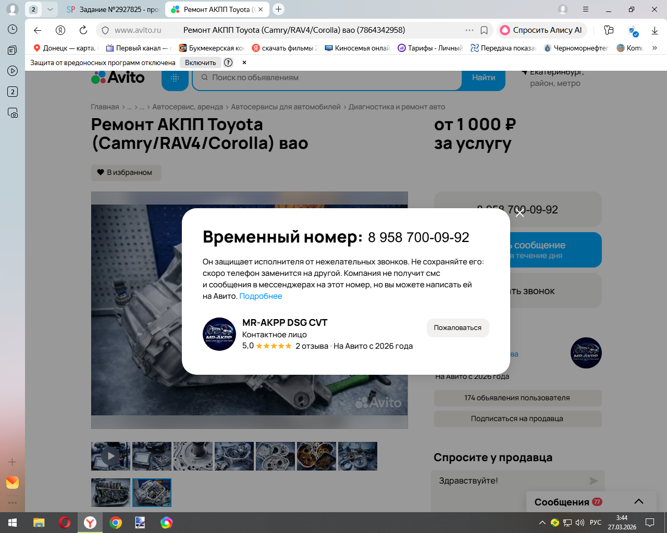Viewport: 667px width, 533px height.
Task: Open the Диагностика и ремонт авто breadcrumb
Action: point(397,107)
